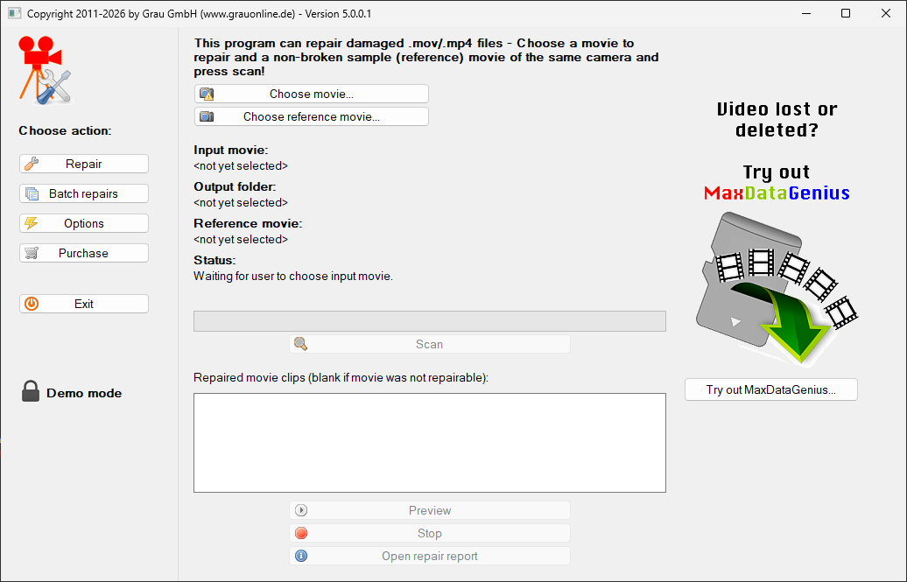Open repair report

pyautogui.click(x=430, y=556)
